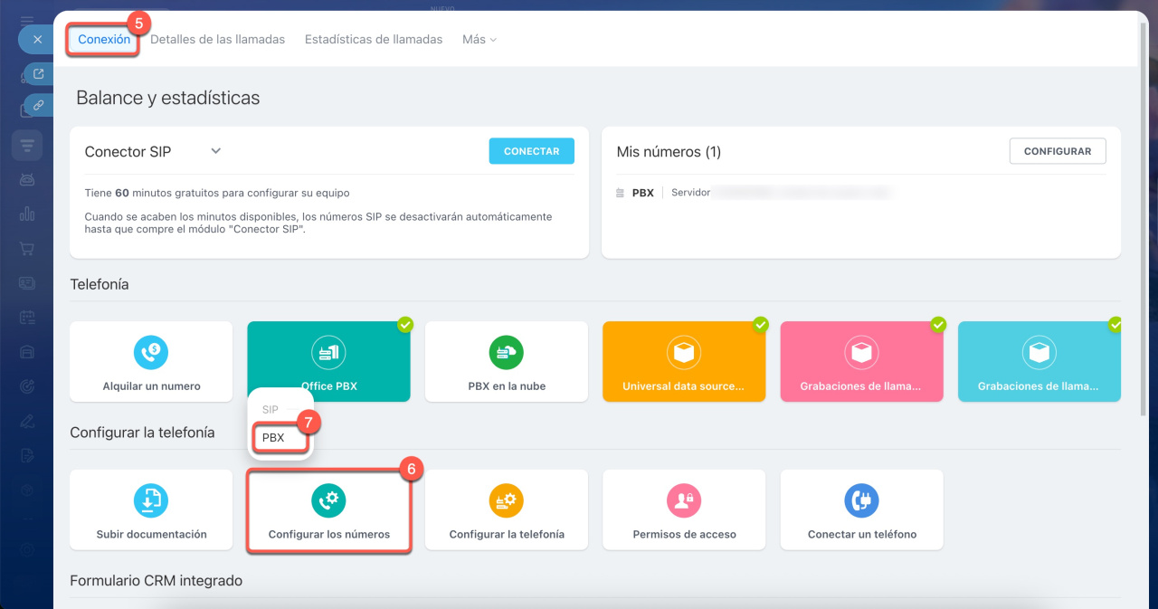This screenshot has height=609, width=1158.
Task: Click CONFIGURAR button in Mis números
Action: (1057, 151)
